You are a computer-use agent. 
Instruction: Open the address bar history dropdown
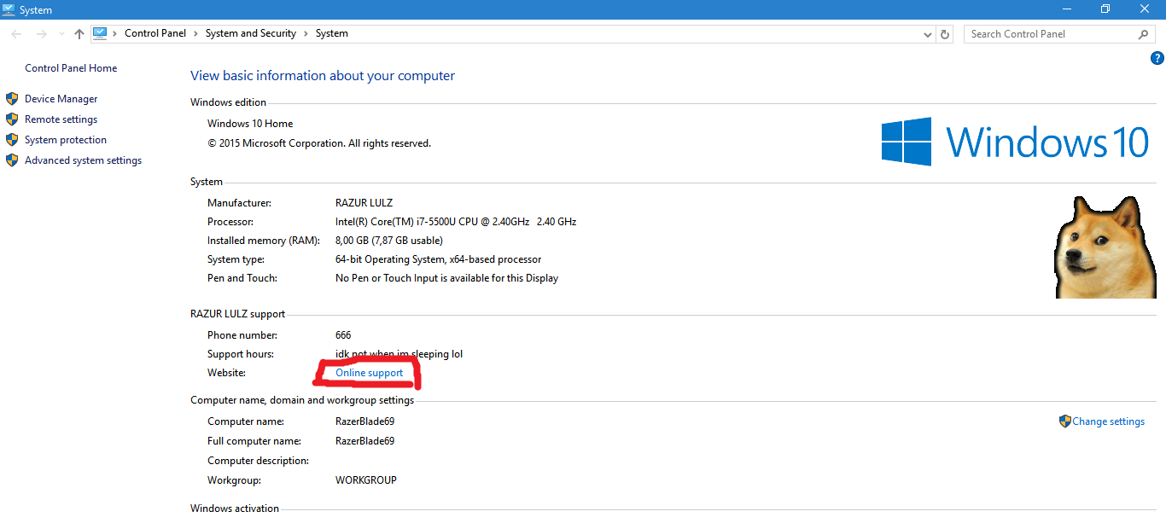(929, 34)
